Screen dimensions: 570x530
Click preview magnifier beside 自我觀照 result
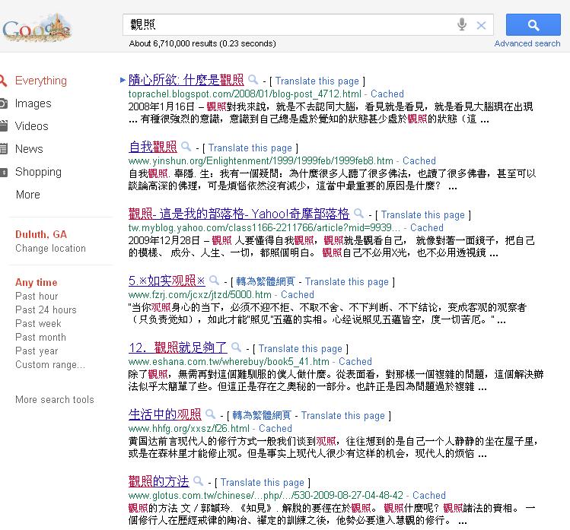click(186, 147)
